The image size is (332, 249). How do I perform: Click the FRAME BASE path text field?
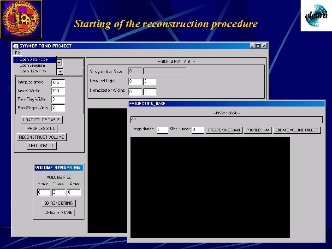pyautogui.click(x=226, y=119)
